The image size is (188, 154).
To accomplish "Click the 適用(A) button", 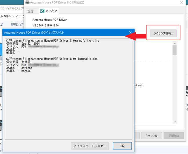I will pos(173,136).
